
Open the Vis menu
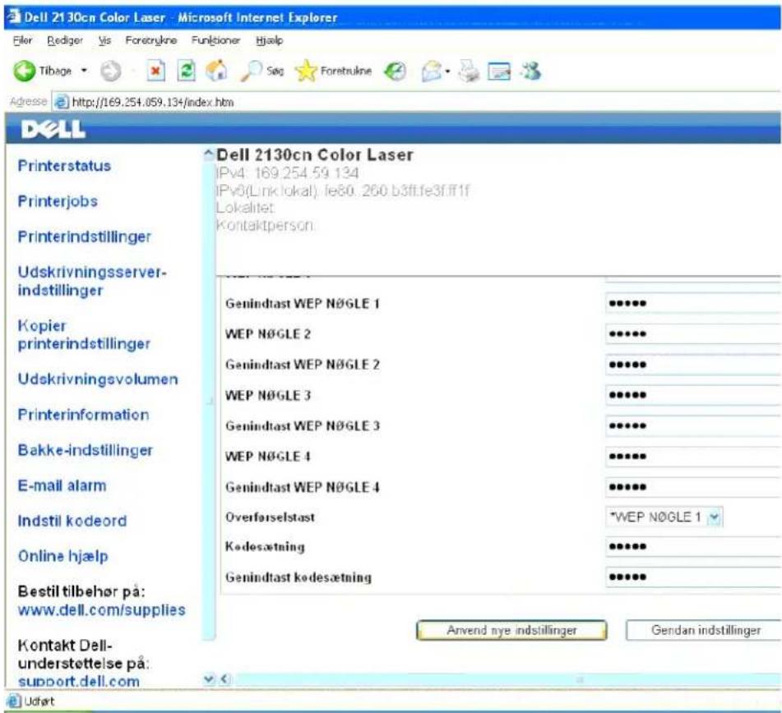point(104,40)
